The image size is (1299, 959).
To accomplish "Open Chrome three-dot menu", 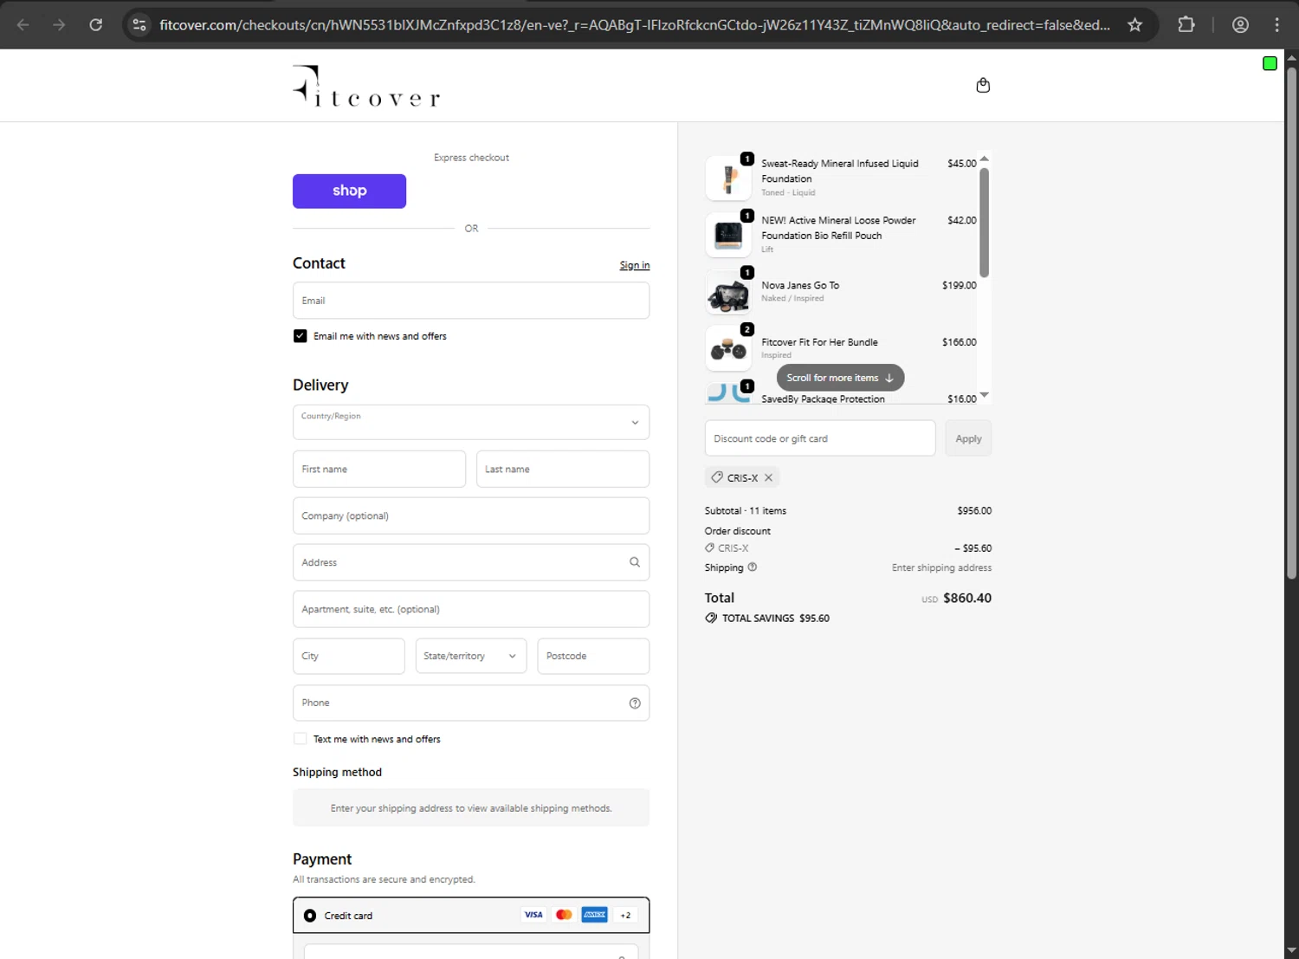I will point(1276,25).
